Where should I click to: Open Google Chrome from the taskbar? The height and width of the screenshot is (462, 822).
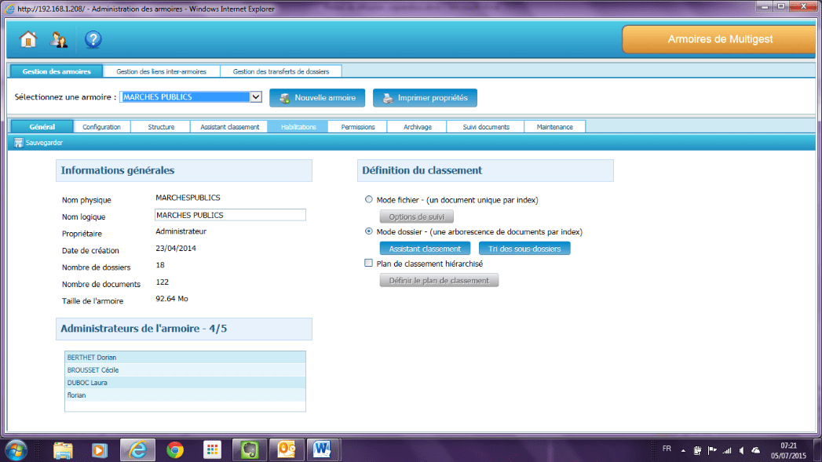pyautogui.click(x=175, y=449)
